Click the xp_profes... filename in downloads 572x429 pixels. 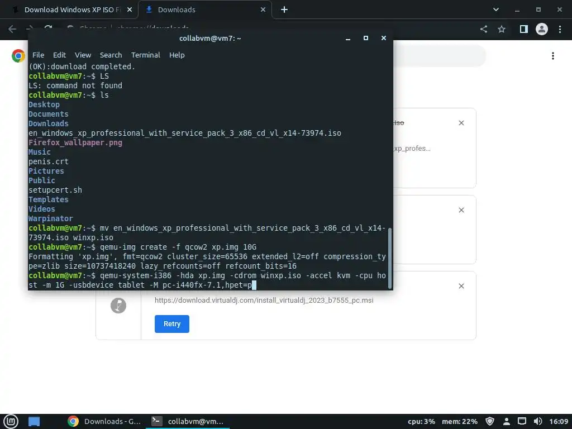click(412, 149)
